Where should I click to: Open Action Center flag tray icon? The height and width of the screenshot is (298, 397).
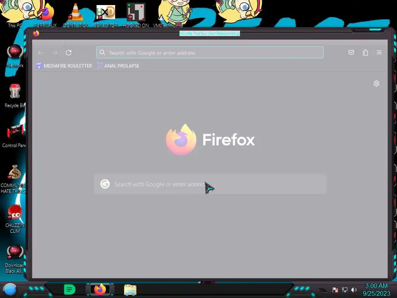click(x=335, y=289)
